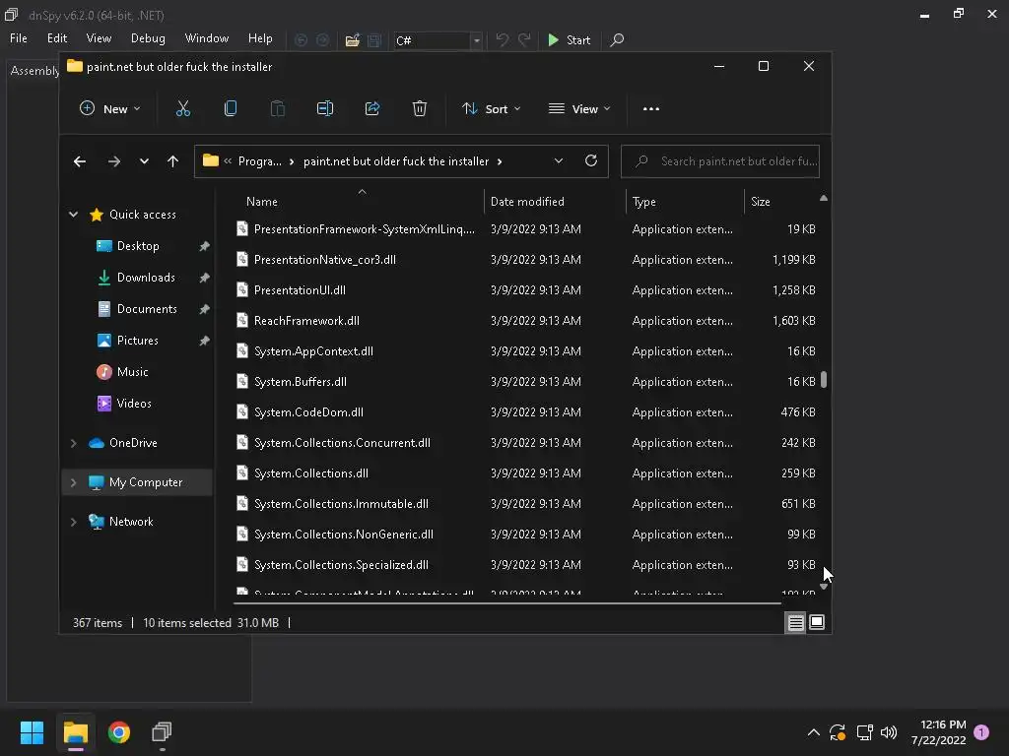Click dnSpy Search magnifier icon
Screen dimensions: 1009x756
(617, 39)
